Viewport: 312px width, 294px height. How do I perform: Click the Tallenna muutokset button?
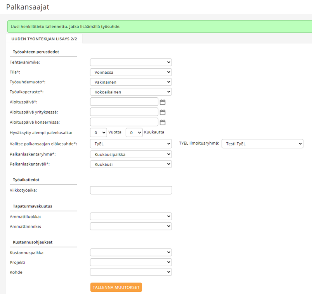tap(116, 287)
